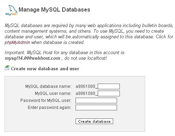Viewport: 175px width, 136px height.
Task: Click the a9861080_ prefix beside user name
Action: point(86,93)
